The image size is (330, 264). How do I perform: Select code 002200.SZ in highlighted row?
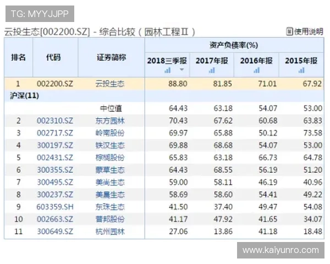click(55, 84)
